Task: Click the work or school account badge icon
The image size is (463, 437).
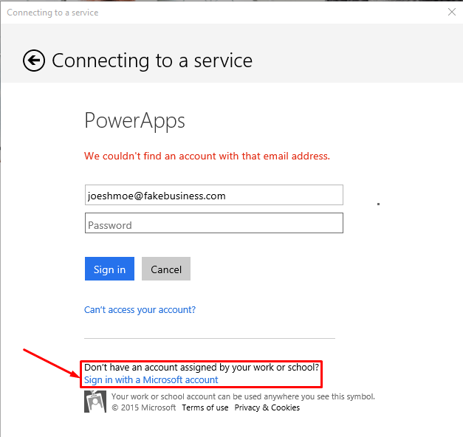Action: coord(95,402)
